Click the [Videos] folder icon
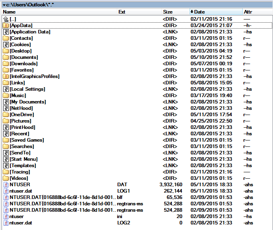The height and width of the screenshot is (230, 273). click(6, 178)
